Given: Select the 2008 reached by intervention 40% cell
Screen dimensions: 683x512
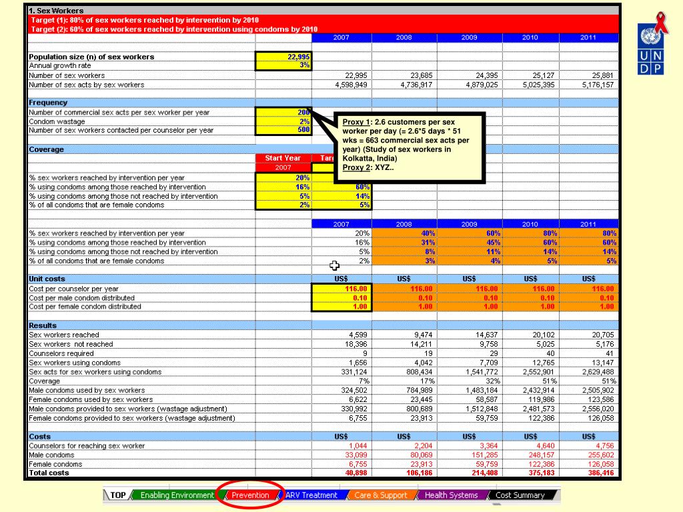Looking at the screenshot, I should [404, 233].
